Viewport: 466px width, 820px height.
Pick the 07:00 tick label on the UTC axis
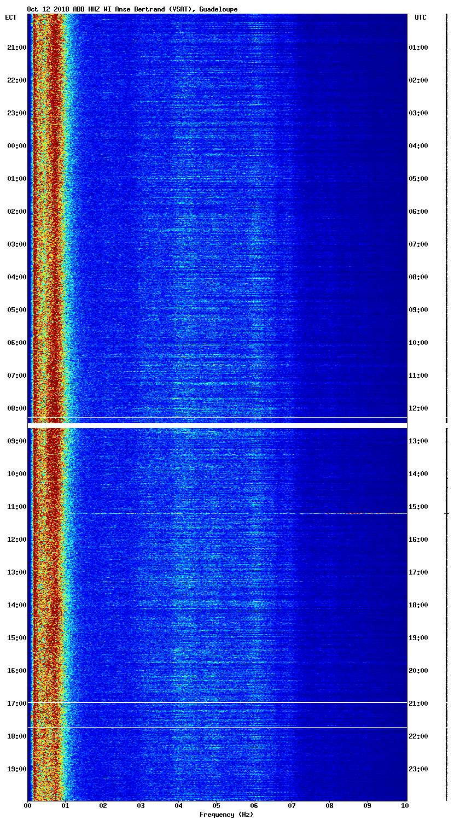(418, 244)
